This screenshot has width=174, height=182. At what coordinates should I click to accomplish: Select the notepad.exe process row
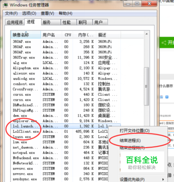coord(60,153)
